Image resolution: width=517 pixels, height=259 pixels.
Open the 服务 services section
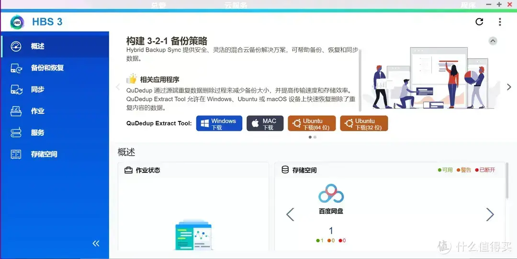tap(55, 133)
